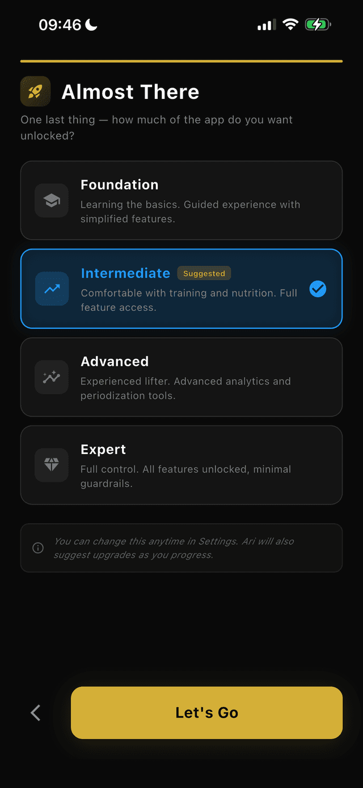Expand the back chevron at bottom left

[x=35, y=712]
